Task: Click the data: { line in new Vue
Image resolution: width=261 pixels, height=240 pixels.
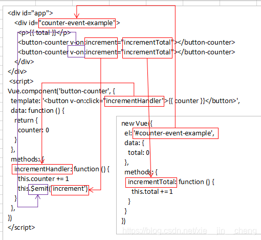Action: (x=135, y=143)
